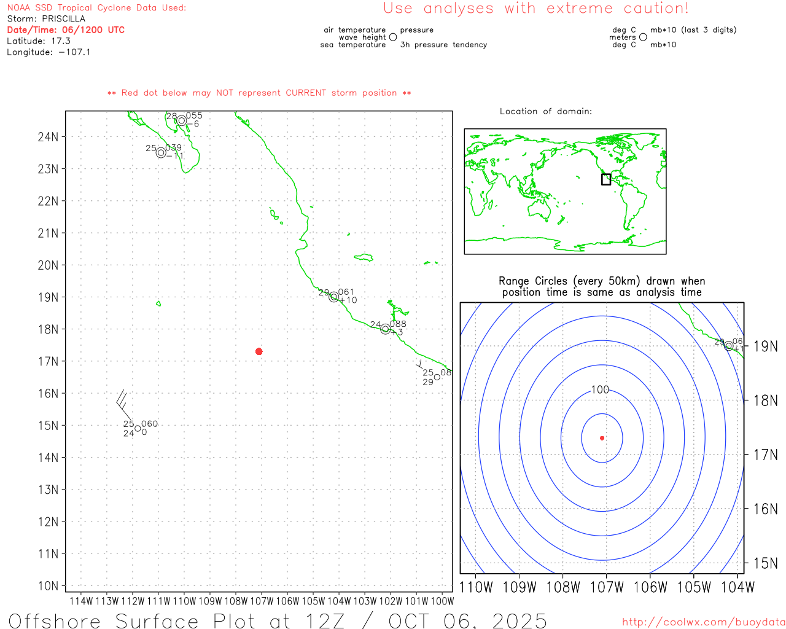Select the station circle reporting pressure 039
Viewport: 786px width, 629px height.
pyautogui.click(x=161, y=152)
